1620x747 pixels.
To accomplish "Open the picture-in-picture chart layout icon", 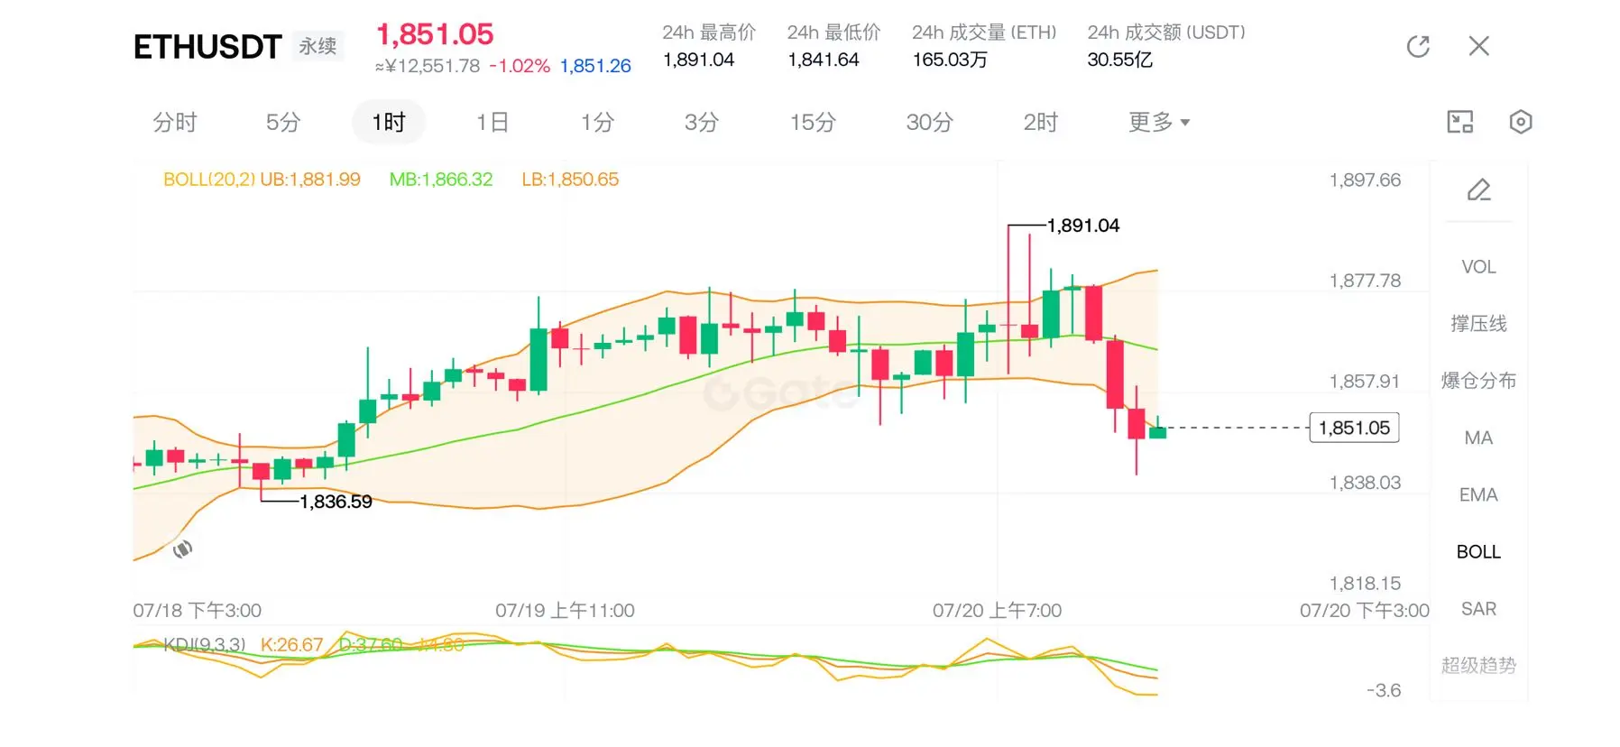I will (1459, 122).
